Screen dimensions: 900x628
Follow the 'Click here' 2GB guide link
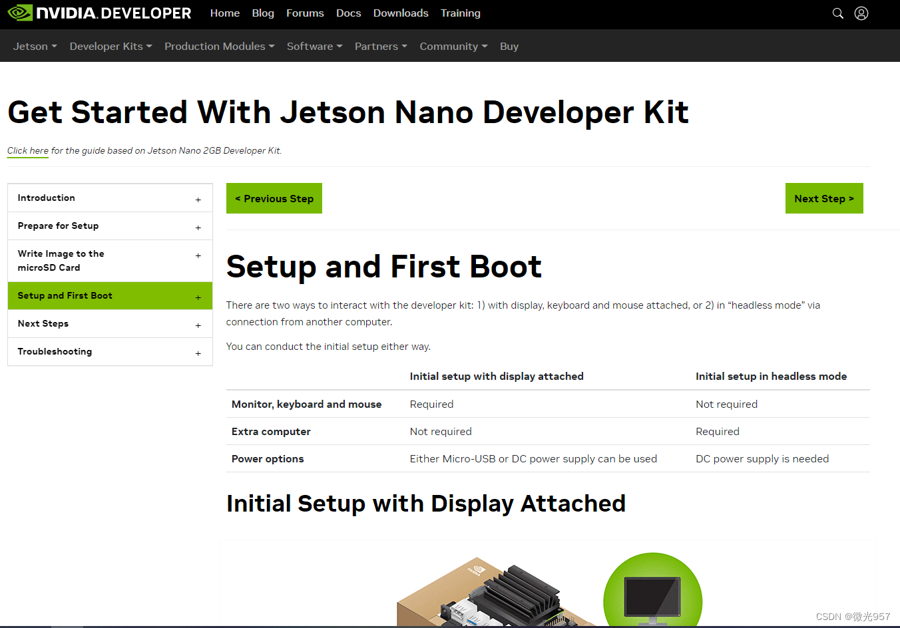[x=28, y=150]
